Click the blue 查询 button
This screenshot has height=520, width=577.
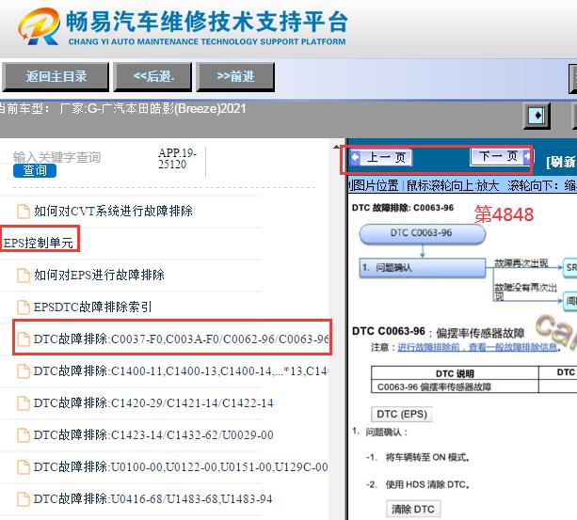point(35,170)
